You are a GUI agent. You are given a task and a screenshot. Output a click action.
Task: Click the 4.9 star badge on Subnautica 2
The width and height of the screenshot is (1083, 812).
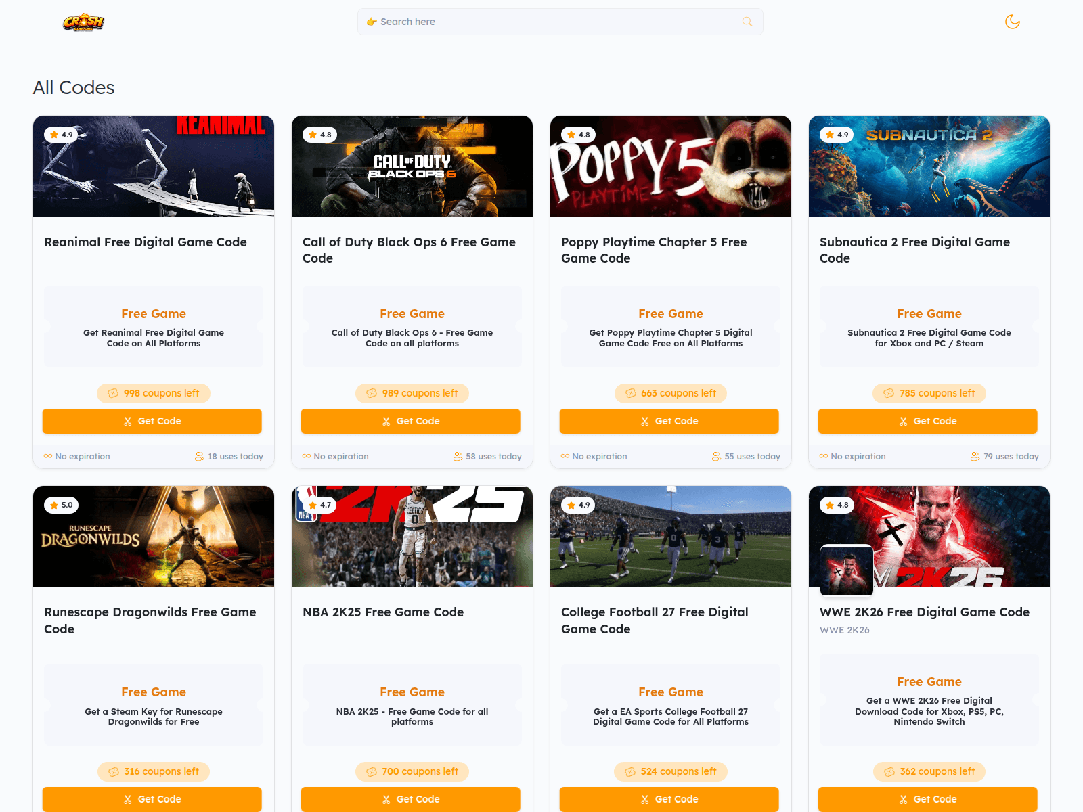tap(837, 135)
